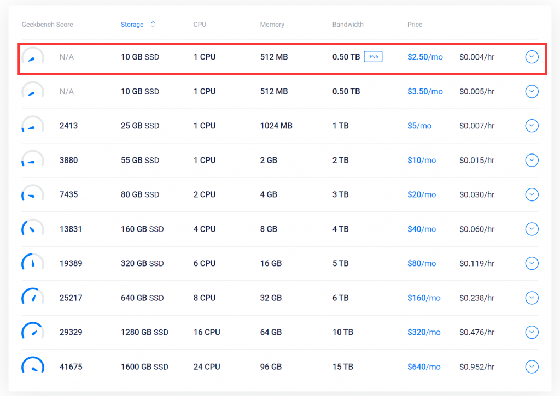Click the Geekbench Score column header
Viewport: 560px width, 396px height.
[47, 25]
